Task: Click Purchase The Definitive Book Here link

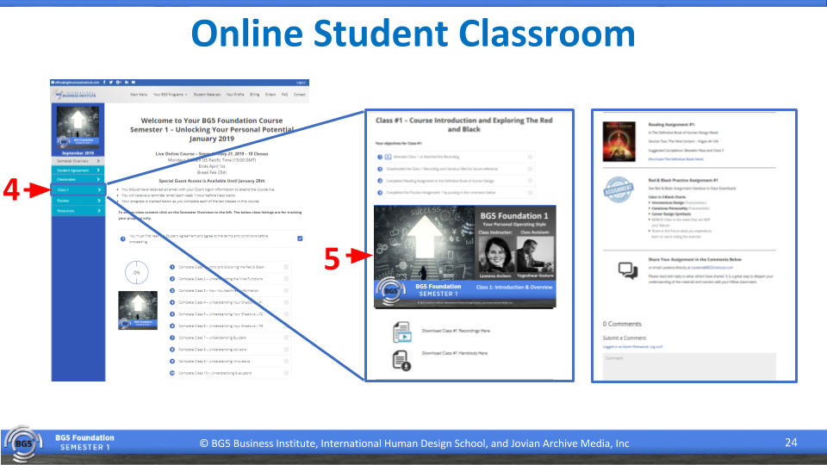Action: [675, 158]
